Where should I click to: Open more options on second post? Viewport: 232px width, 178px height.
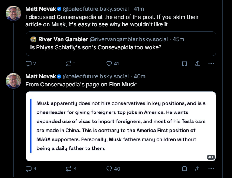[211, 169]
